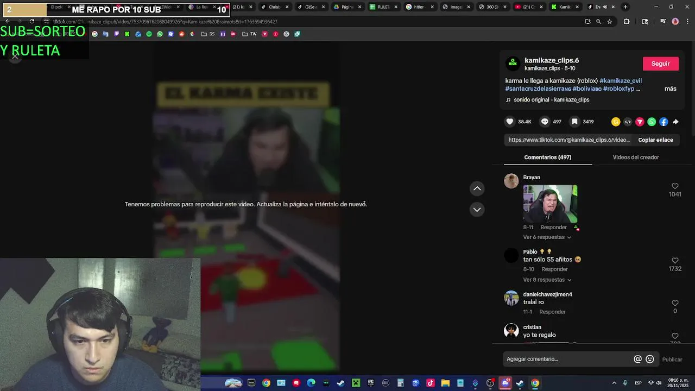This screenshot has width=695, height=391.
Task: Share the video to WhatsApp
Action: pyautogui.click(x=652, y=122)
